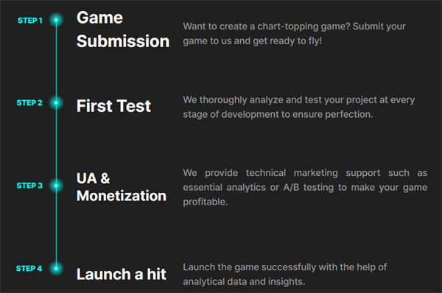Click the First Test heading
The width and height of the screenshot is (442, 293).
tap(113, 106)
